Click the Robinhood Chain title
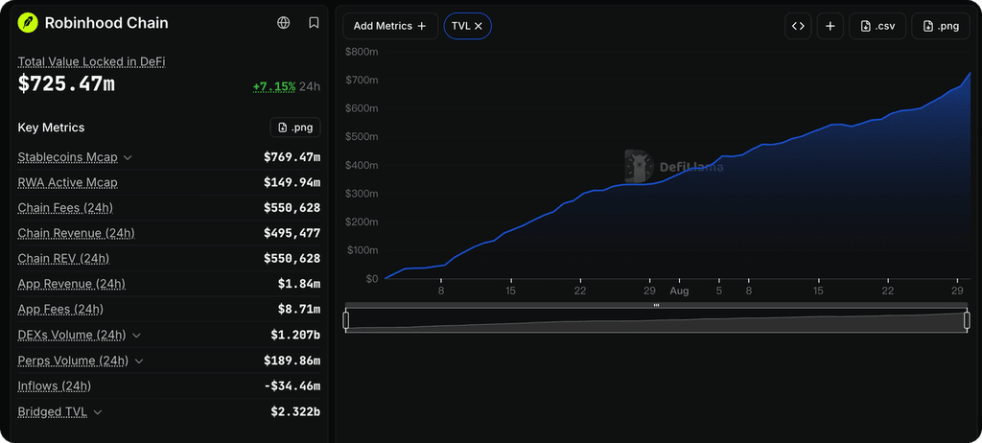Screen dimensions: 982x443 coord(106,23)
